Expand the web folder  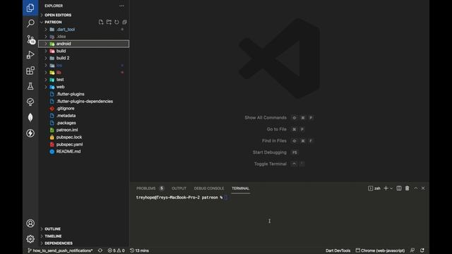[83, 87]
